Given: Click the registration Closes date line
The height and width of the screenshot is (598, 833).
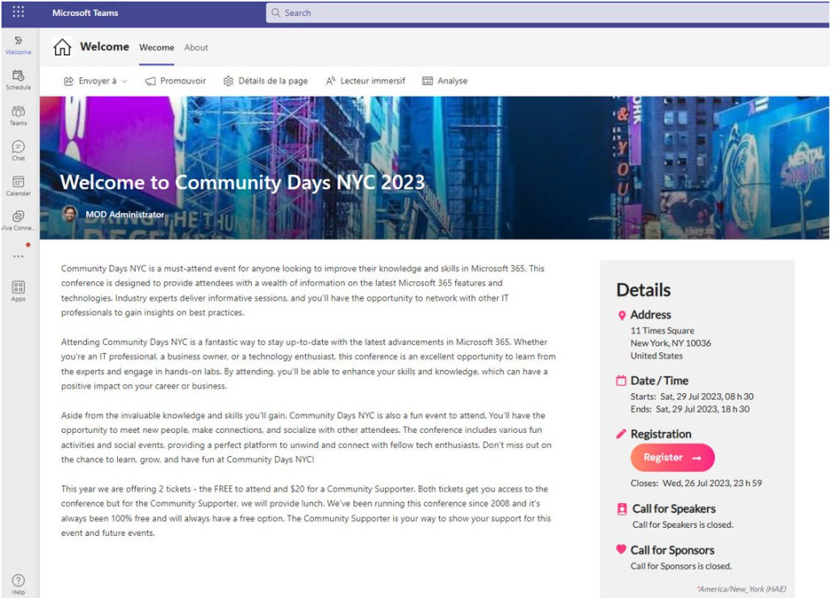Looking at the screenshot, I should 696,484.
